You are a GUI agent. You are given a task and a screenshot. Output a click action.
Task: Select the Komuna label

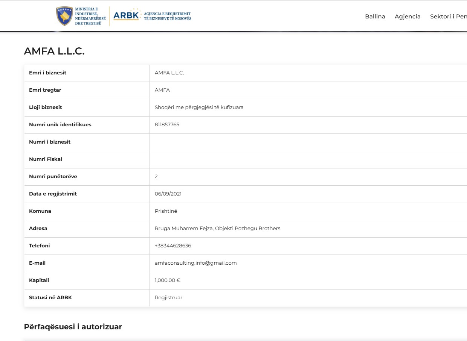coord(40,211)
